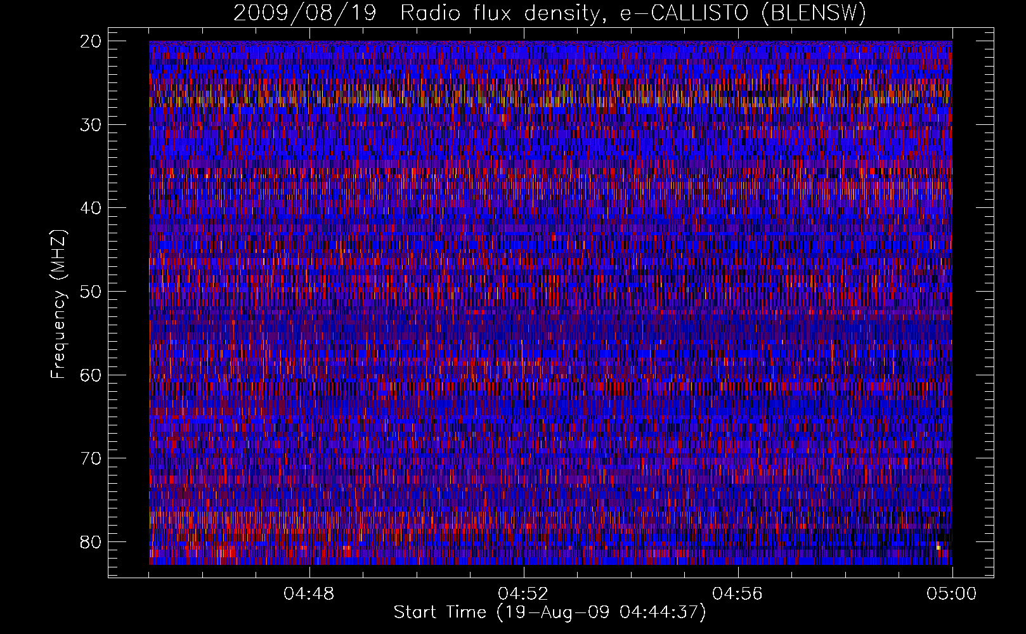The height and width of the screenshot is (634, 1026).
Task: Select the 04:48 time tick label
Action: click(309, 594)
